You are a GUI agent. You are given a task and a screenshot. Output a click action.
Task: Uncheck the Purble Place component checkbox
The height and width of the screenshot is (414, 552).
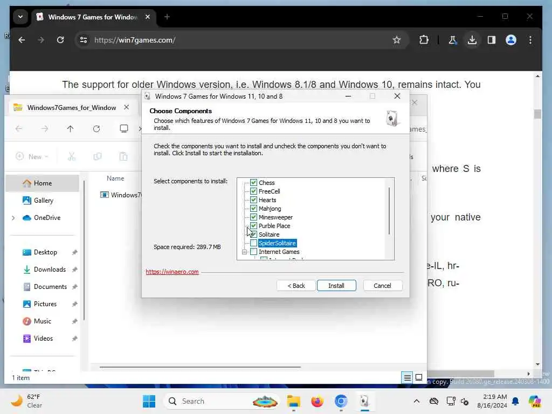pos(253,226)
